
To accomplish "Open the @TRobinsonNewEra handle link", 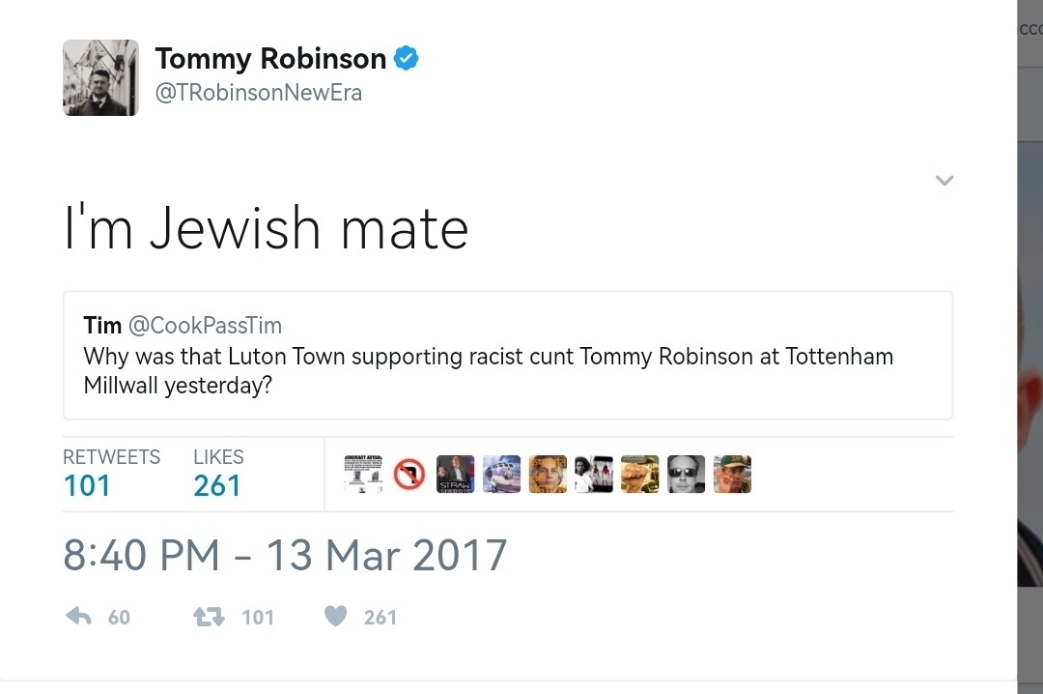I will pos(258,93).
